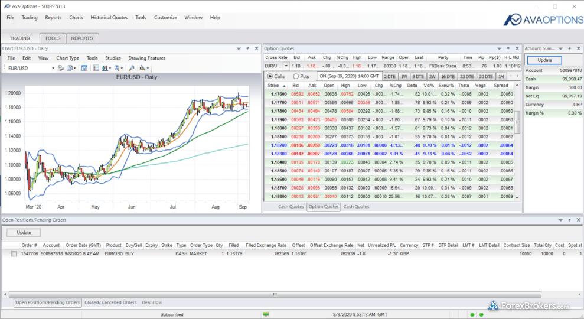This screenshot has height=319, width=584.
Task: Click the copy chart icon
Action: coord(69,68)
